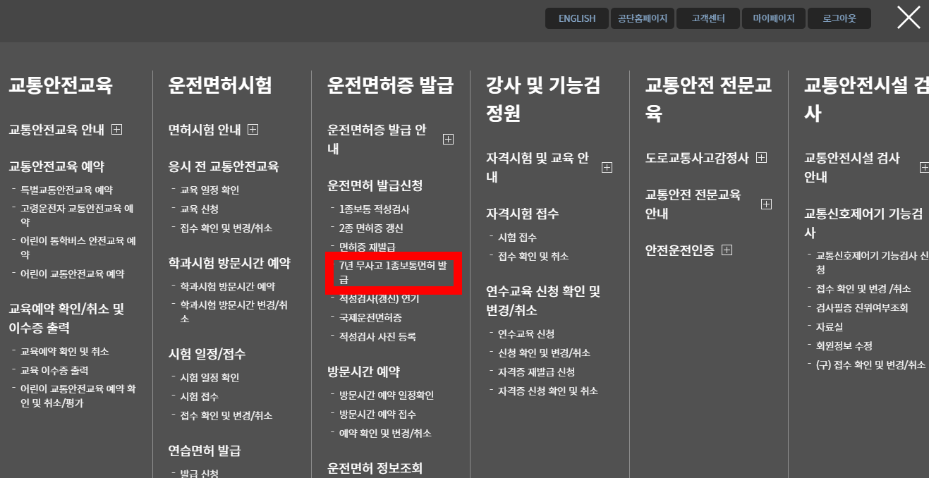Open 연수교육 신청
929x478 pixels.
[x=526, y=334]
